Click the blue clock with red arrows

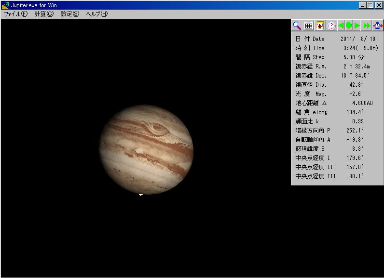click(378, 26)
